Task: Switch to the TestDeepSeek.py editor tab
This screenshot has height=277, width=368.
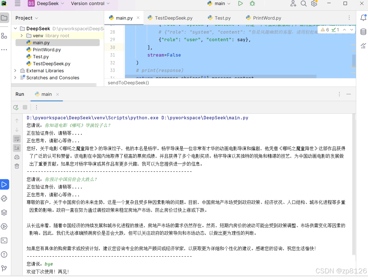Action: 170,18
